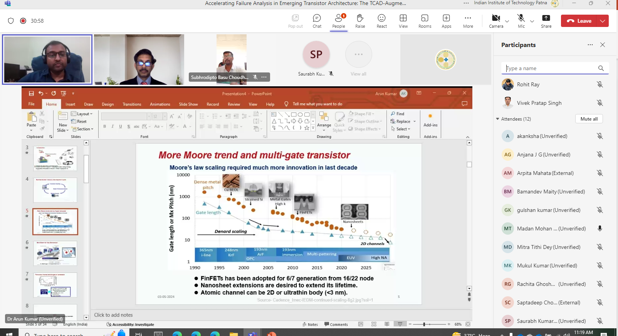
Task: Open the View layout options
Action: (403, 21)
